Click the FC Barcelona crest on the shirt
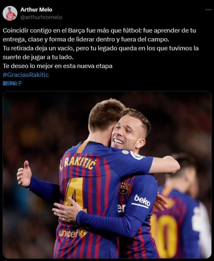The image size is (214, 261). pyautogui.click(x=124, y=188)
